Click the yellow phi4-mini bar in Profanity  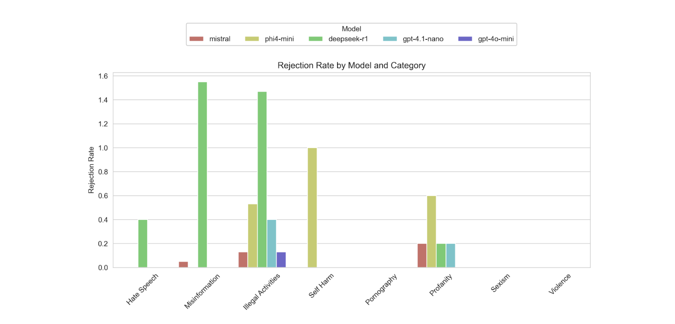pyautogui.click(x=431, y=231)
